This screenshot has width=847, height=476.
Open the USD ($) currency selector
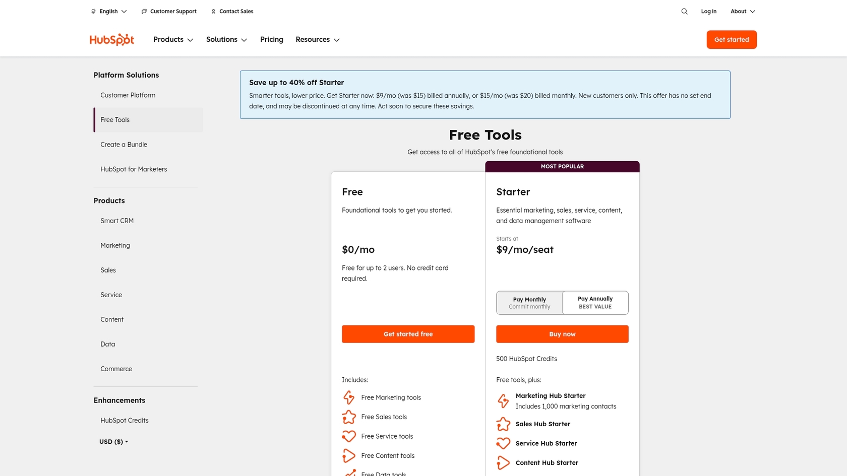pyautogui.click(x=113, y=442)
